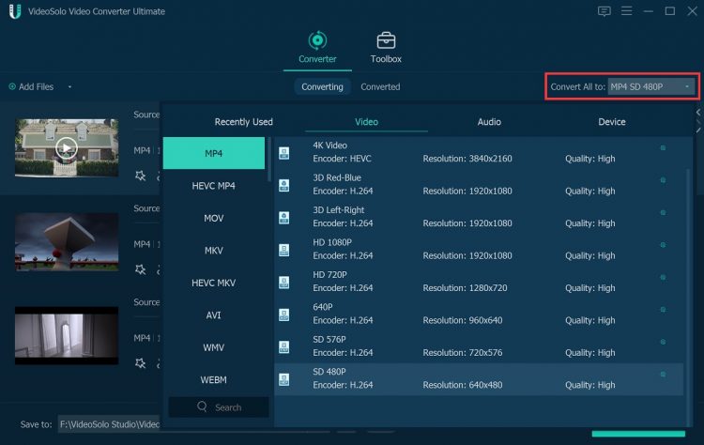Select the HD 1080P preset title
This screenshot has width=704, height=445.
tap(332, 242)
